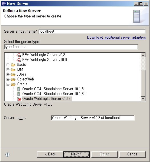Click the Basic folder icon
150x162 pixels.
(x=13, y=65)
